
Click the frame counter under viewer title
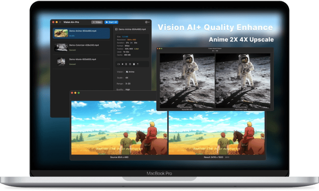tap(215, 51)
